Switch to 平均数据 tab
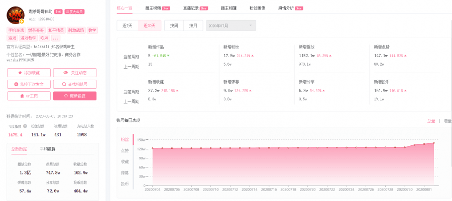This screenshot has height=201, width=452. [x=48, y=149]
